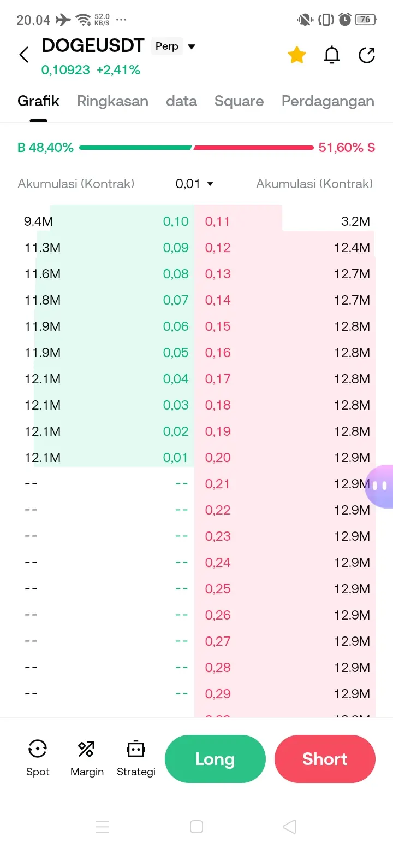Select the 0,12 ask price row
The width and height of the screenshot is (393, 853).
point(285,248)
